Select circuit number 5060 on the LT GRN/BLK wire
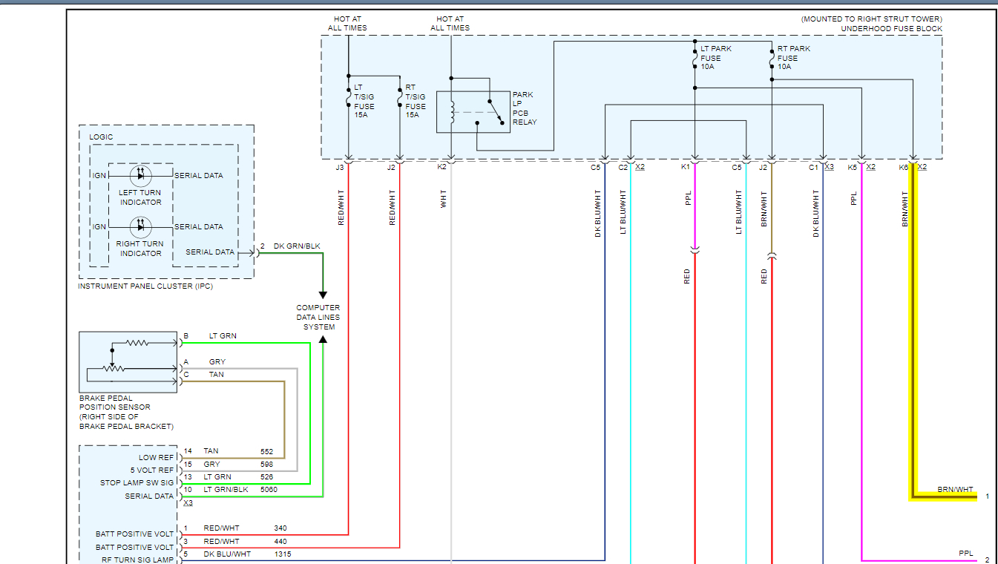This screenshot has width=998, height=564. [269, 490]
